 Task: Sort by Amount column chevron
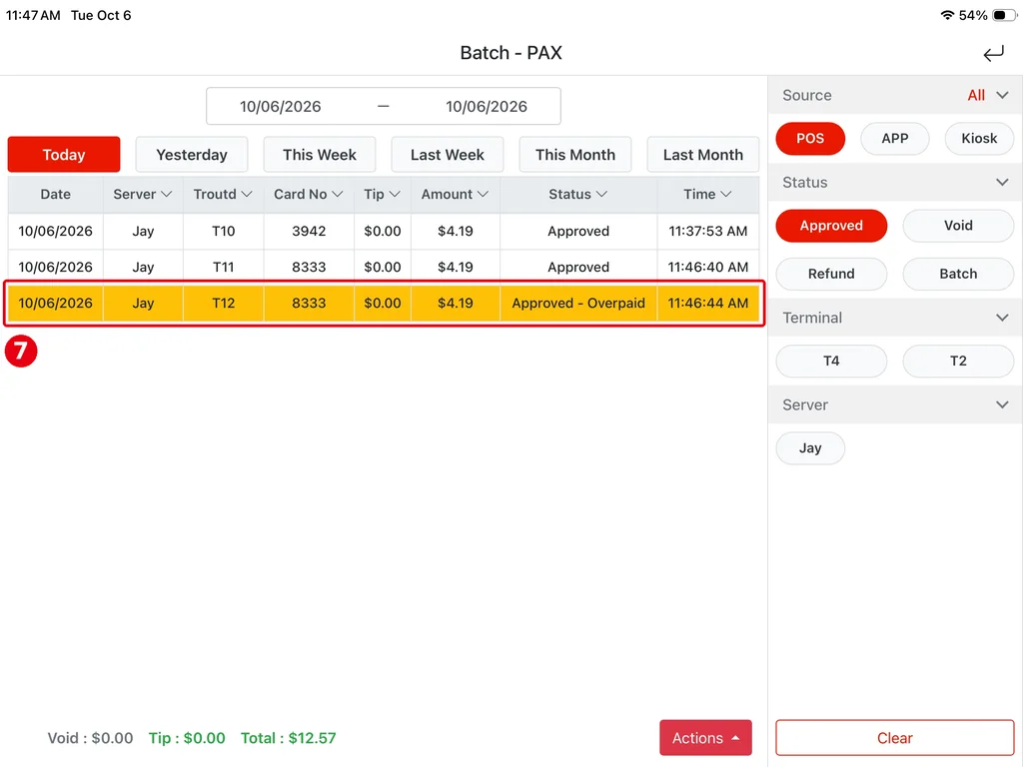pyautogui.click(x=483, y=195)
